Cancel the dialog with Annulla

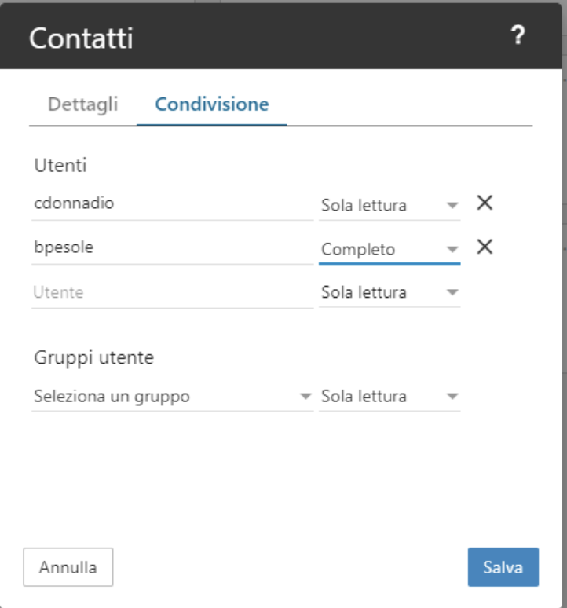coord(68,567)
